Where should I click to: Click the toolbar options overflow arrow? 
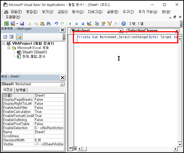[181, 24]
